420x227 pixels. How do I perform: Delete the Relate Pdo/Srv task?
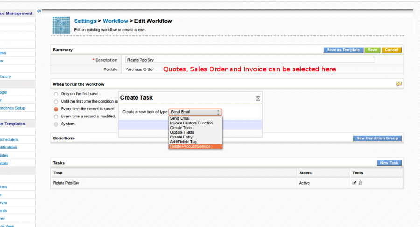(x=360, y=183)
